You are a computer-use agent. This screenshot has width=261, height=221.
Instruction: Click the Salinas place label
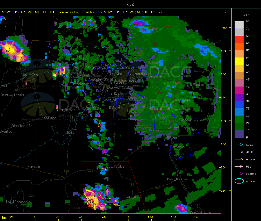coord(50,118)
